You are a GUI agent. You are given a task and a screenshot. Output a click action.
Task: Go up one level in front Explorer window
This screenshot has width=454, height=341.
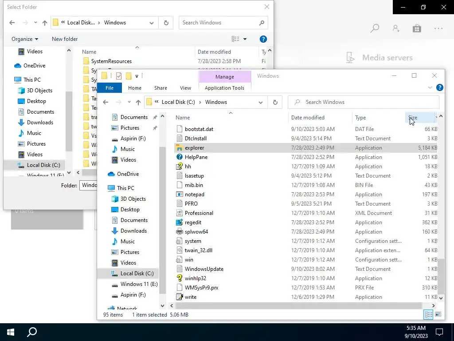[138, 102]
